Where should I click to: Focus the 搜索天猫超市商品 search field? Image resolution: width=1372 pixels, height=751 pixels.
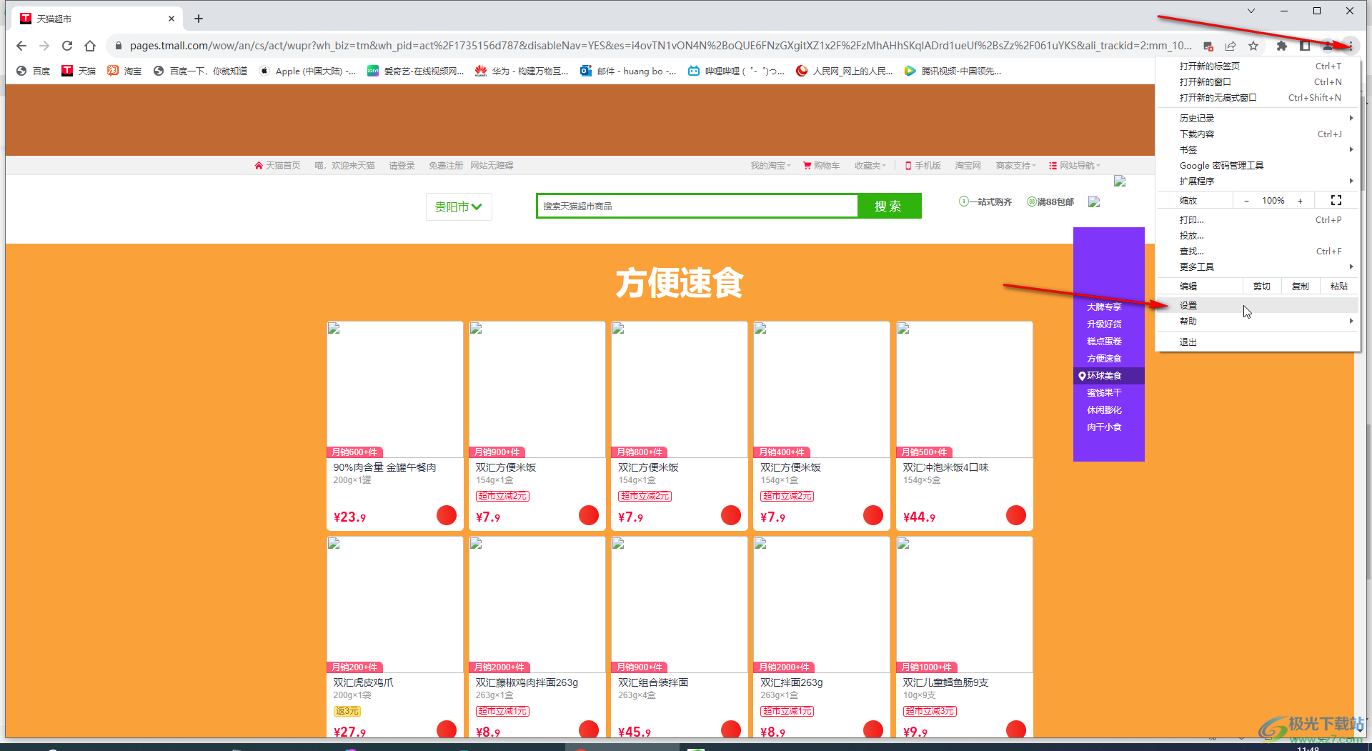tap(697, 206)
